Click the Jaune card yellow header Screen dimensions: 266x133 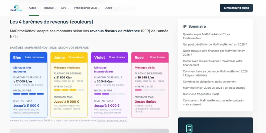tap(69, 58)
